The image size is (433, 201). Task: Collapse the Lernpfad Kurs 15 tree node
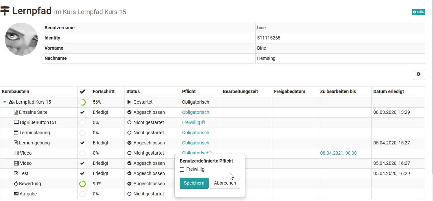(x=5, y=102)
